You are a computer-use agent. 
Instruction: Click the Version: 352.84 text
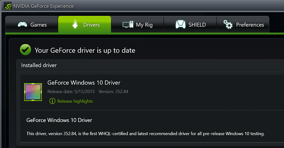(x=113, y=91)
